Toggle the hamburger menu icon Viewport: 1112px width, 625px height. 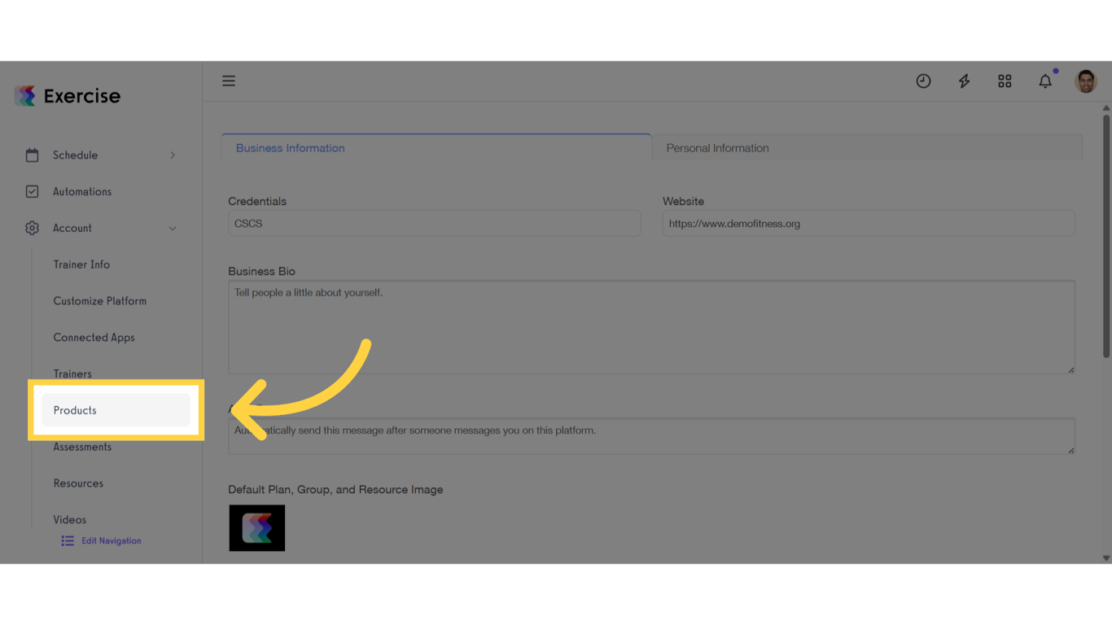click(229, 81)
